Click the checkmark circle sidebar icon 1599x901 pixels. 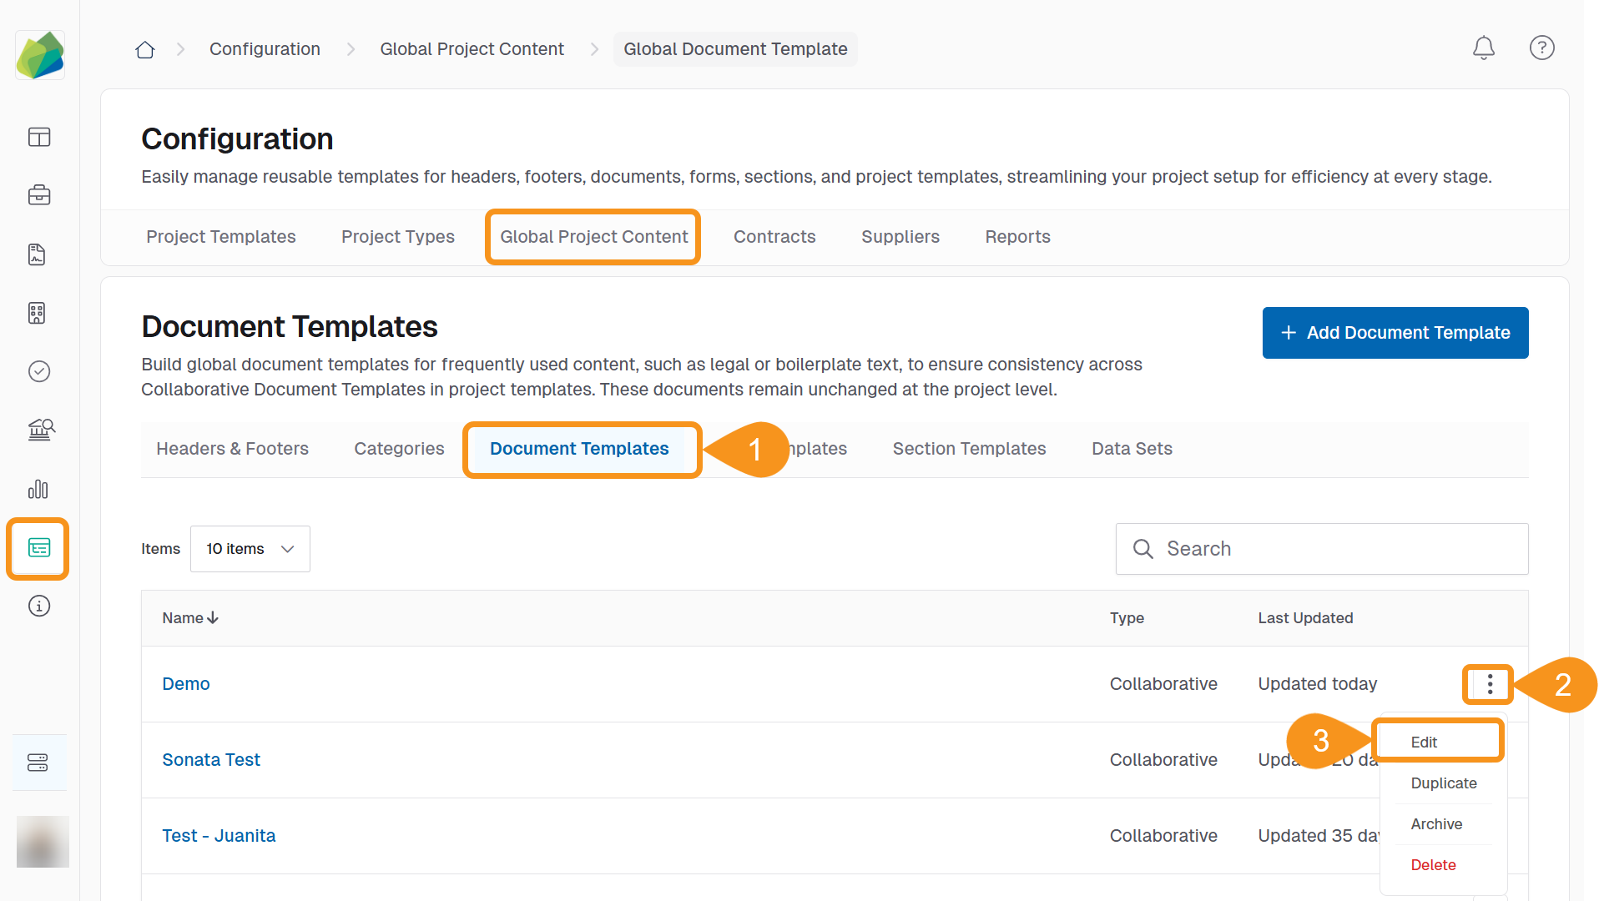pos(39,371)
